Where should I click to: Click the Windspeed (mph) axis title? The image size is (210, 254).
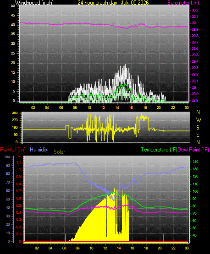[34, 3]
